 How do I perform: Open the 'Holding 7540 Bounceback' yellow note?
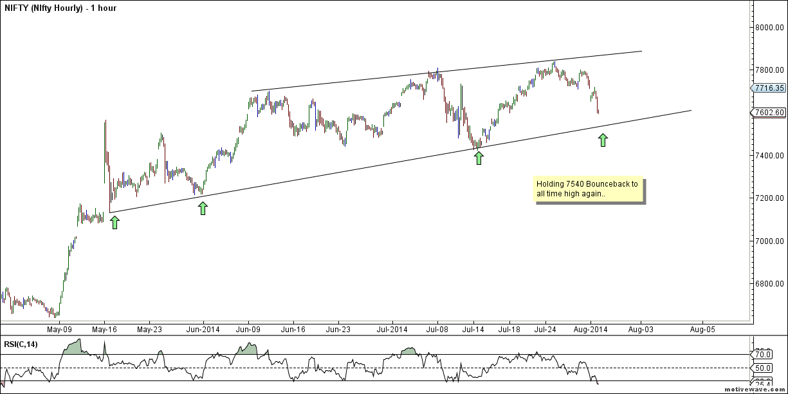click(x=587, y=189)
